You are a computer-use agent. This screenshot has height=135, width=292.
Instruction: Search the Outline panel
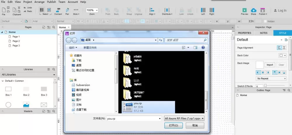click(x=289, y=90)
